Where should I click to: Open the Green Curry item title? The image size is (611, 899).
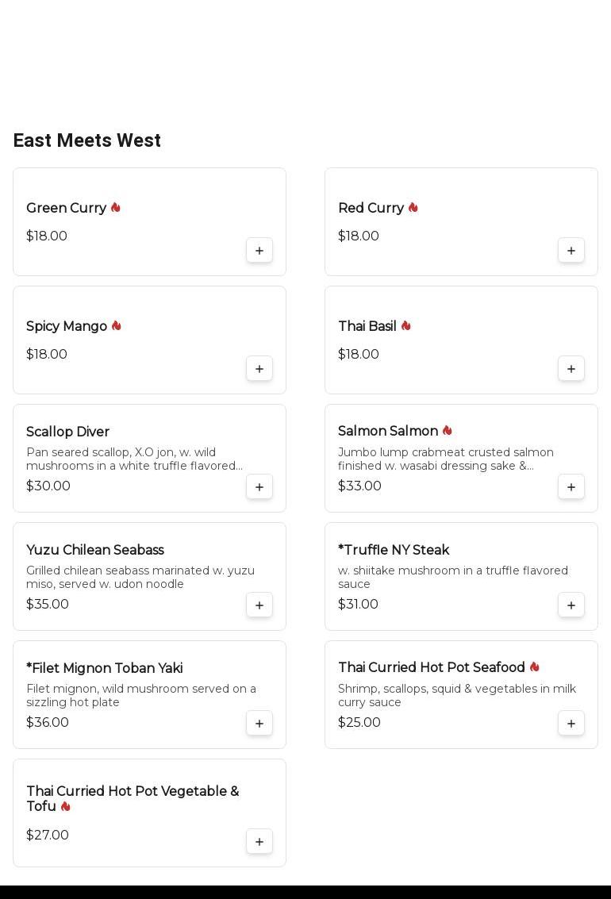click(x=66, y=208)
